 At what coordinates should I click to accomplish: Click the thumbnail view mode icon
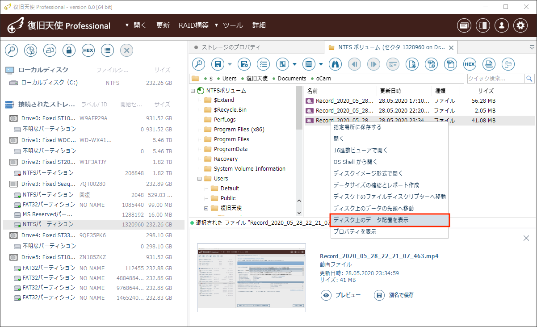282,64
